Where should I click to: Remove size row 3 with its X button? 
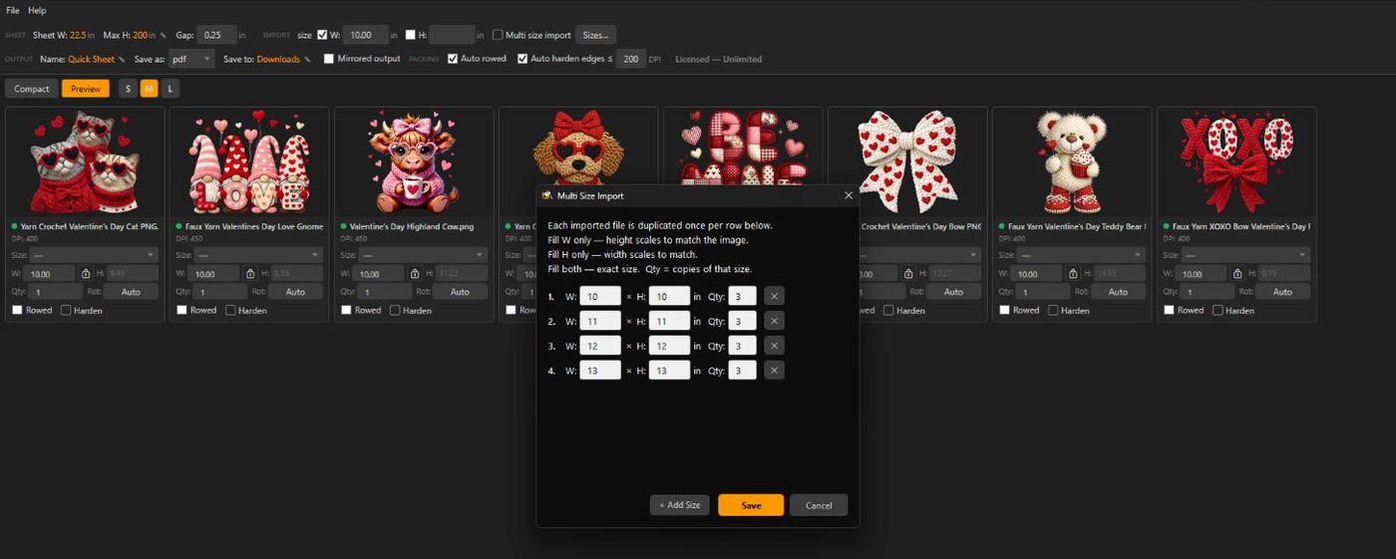774,346
